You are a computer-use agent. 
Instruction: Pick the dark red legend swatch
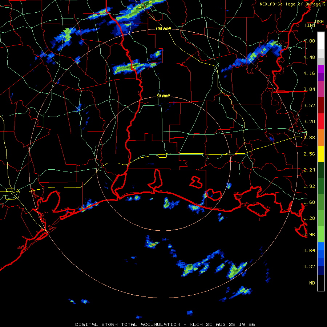click(x=321, y=105)
